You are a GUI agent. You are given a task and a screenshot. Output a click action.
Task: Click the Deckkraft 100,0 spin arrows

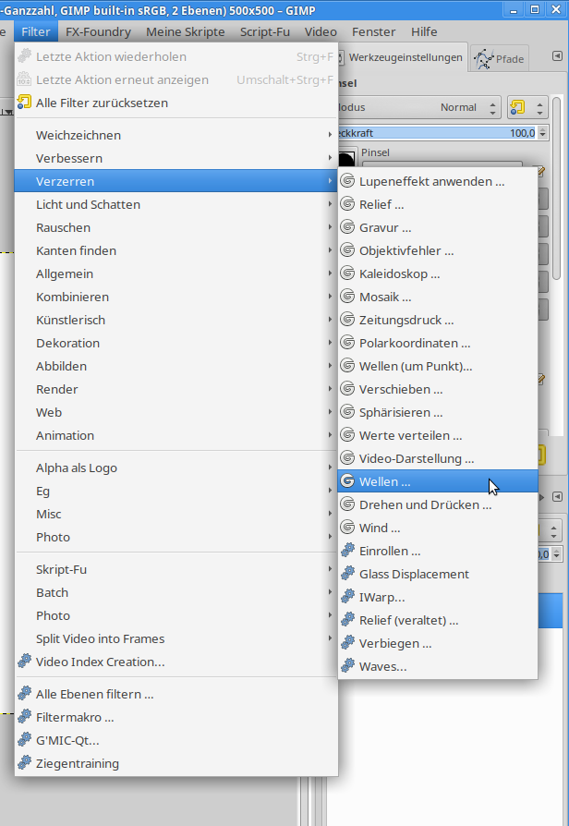click(x=543, y=133)
